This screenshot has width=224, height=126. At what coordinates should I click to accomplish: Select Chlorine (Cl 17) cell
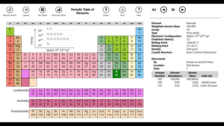(x=132, y=48)
